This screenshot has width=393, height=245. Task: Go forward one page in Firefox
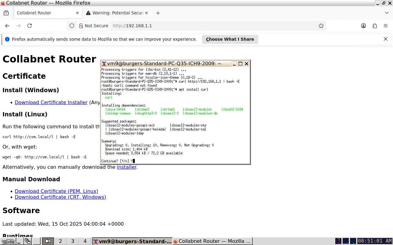tap(18, 26)
